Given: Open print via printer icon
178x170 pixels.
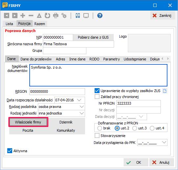Looking at the screenshot, I should click(56, 16).
